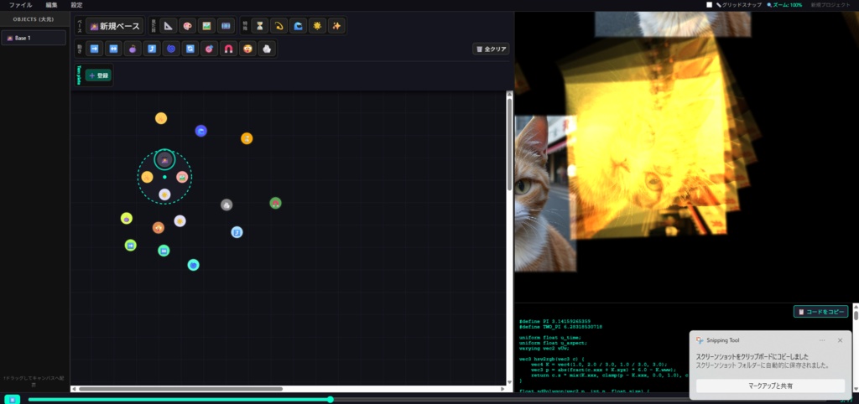The width and height of the screenshot is (859, 404).
Task: Dismiss the Snipping Tool notification
Action: (x=840, y=340)
